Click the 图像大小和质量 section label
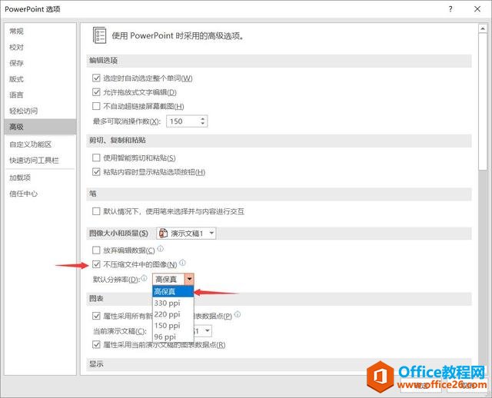 (x=118, y=233)
